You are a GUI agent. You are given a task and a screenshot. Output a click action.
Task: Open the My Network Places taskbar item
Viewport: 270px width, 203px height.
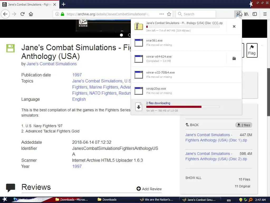coord(28,200)
